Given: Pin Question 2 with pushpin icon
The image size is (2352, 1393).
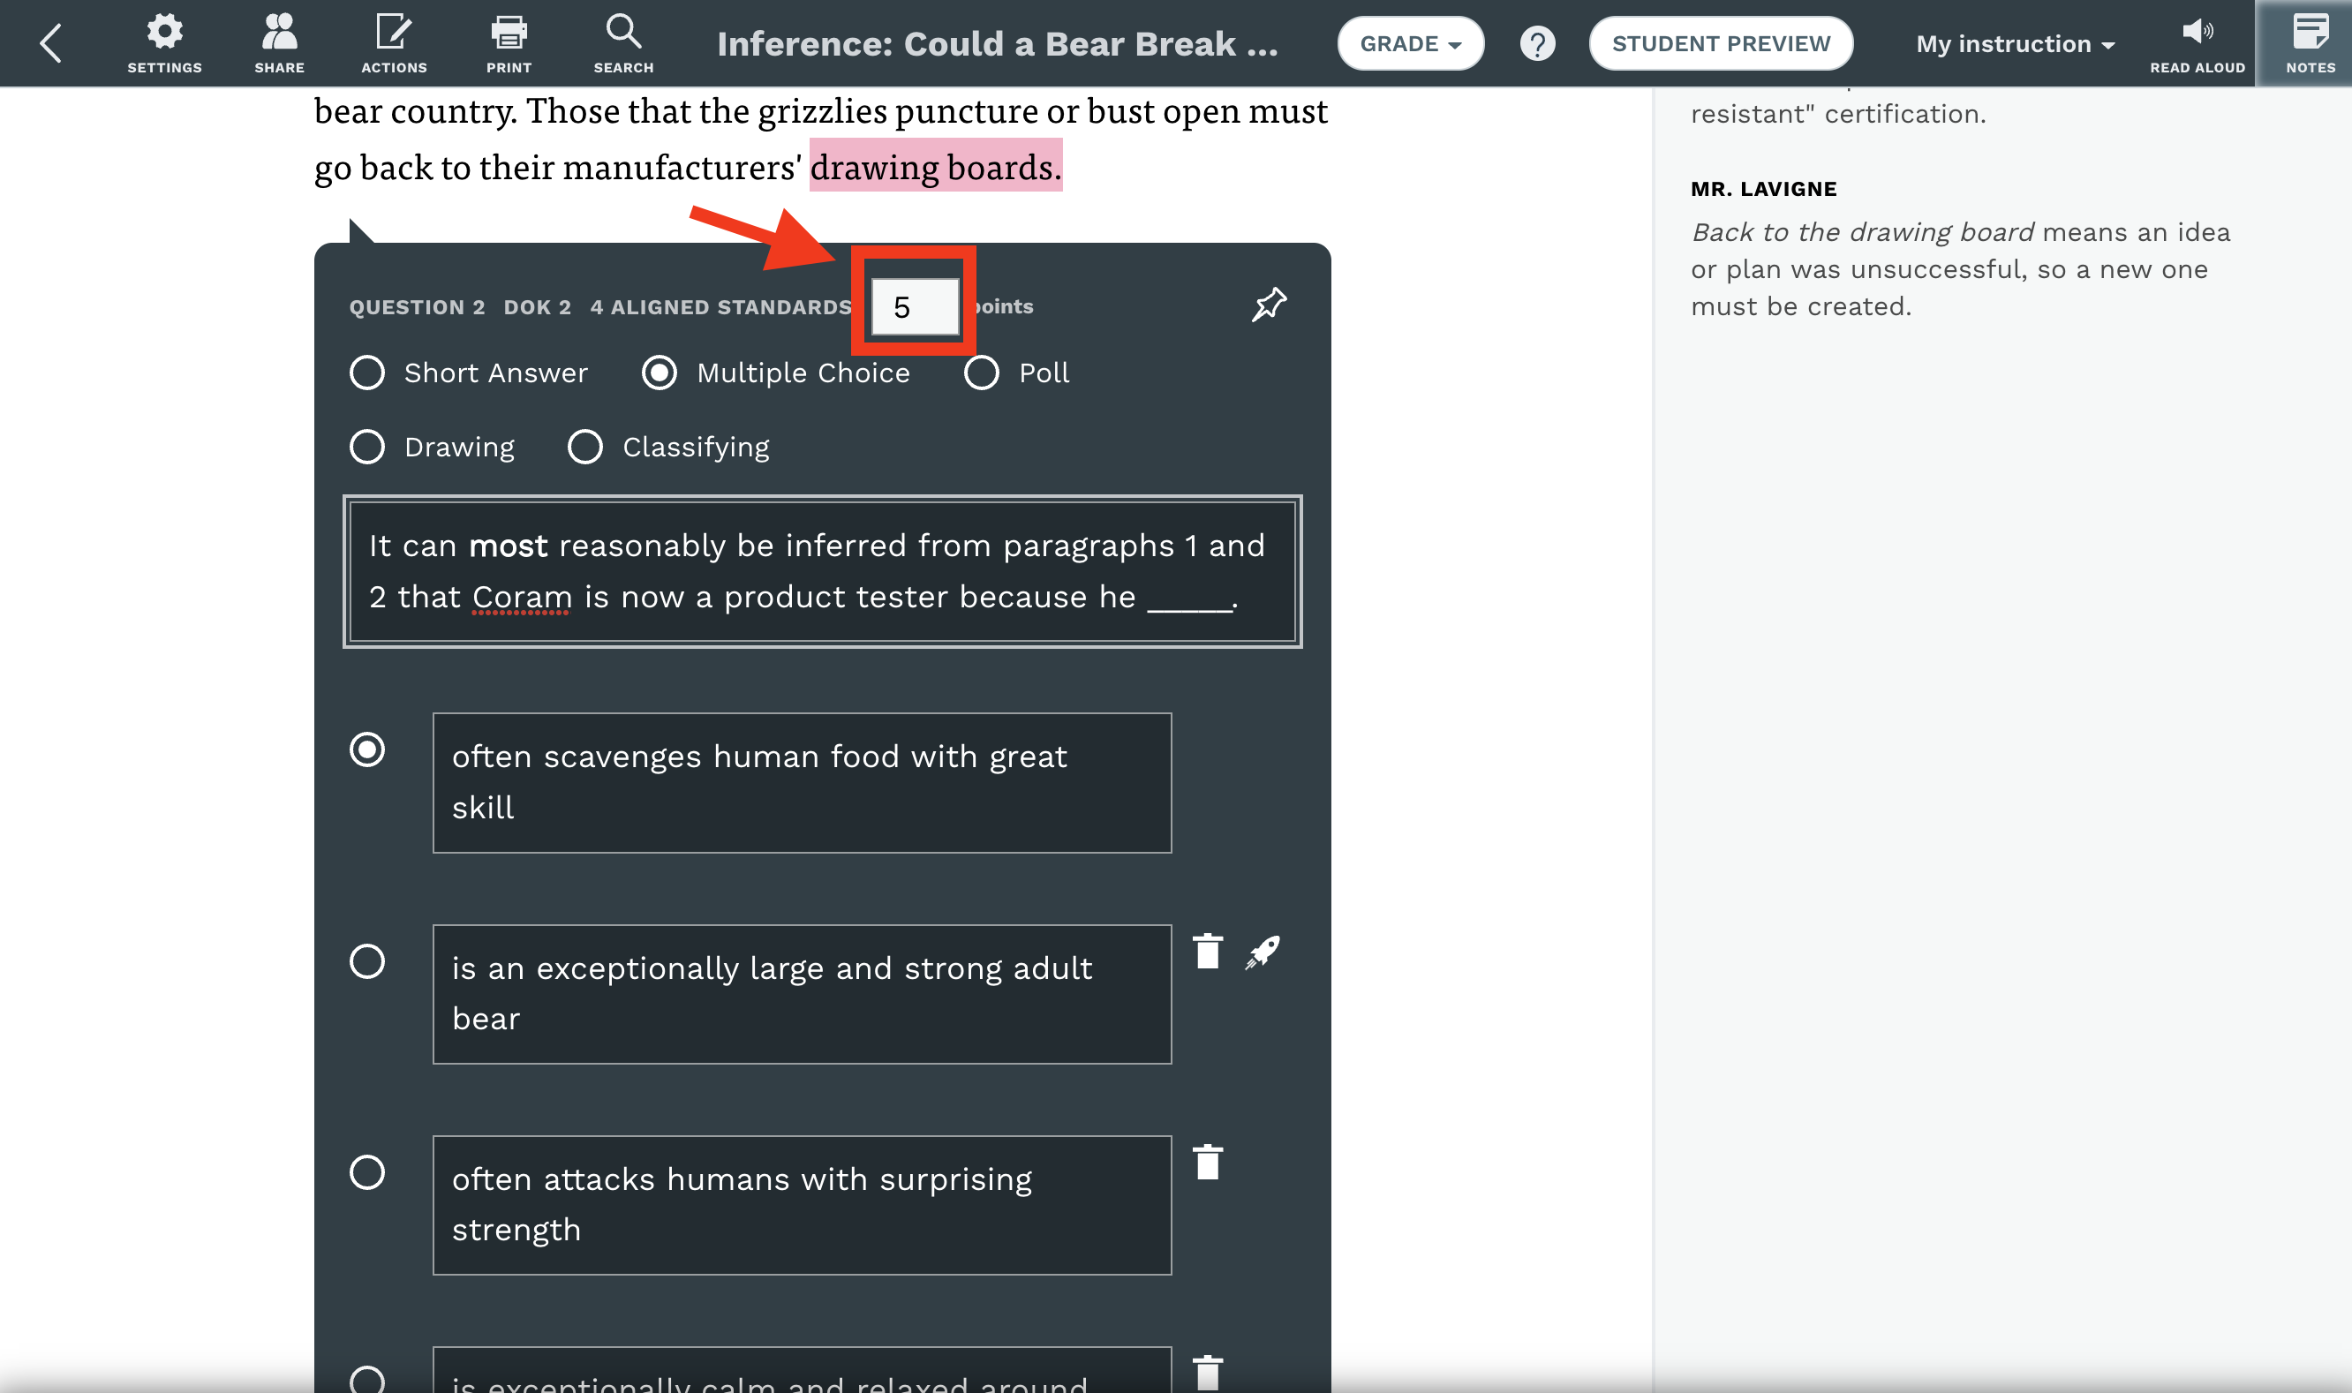Looking at the screenshot, I should click(1269, 305).
